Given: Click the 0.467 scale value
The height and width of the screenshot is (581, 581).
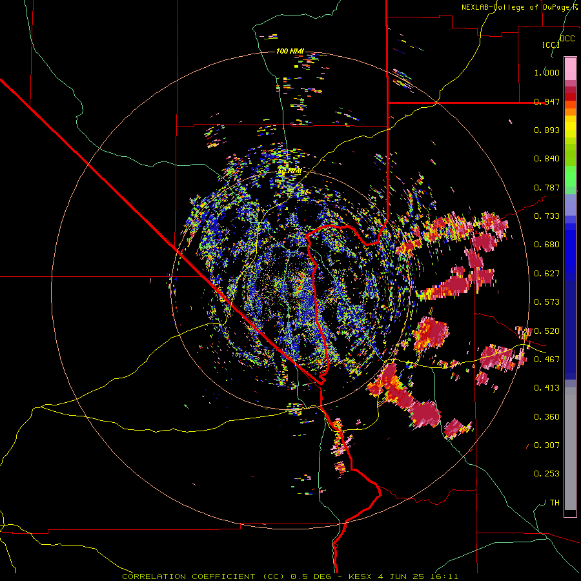Looking at the screenshot, I should pos(547,360).
